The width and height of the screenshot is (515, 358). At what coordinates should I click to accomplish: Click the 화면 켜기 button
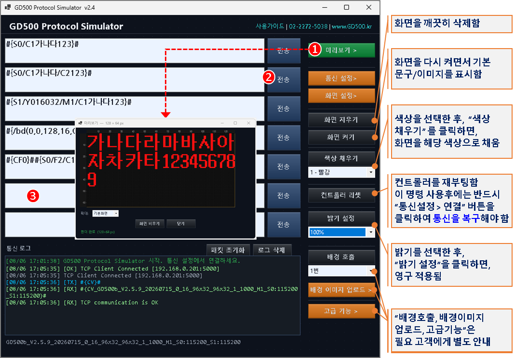341,137
